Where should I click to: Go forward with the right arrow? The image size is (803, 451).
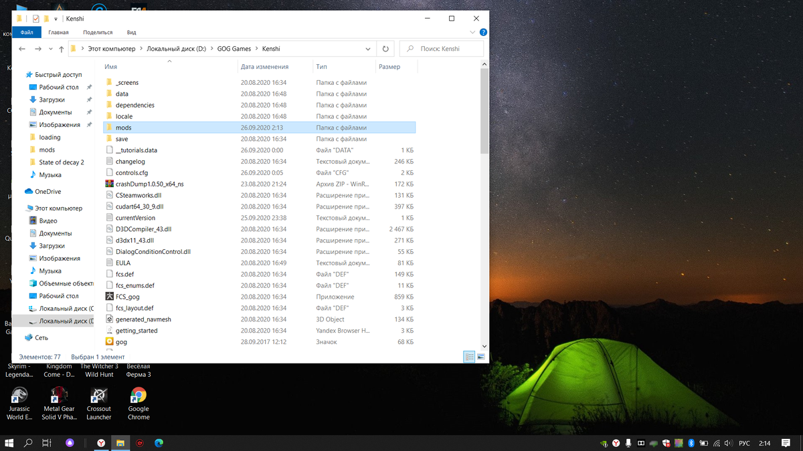pos(38,49)
